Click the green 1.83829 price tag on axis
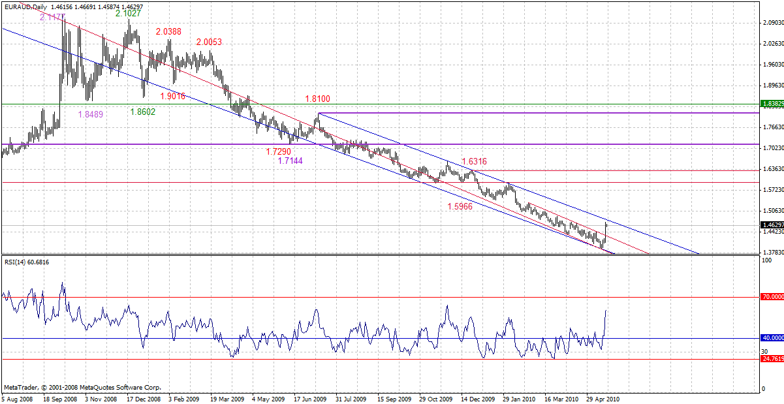 (x=772, y=104)
